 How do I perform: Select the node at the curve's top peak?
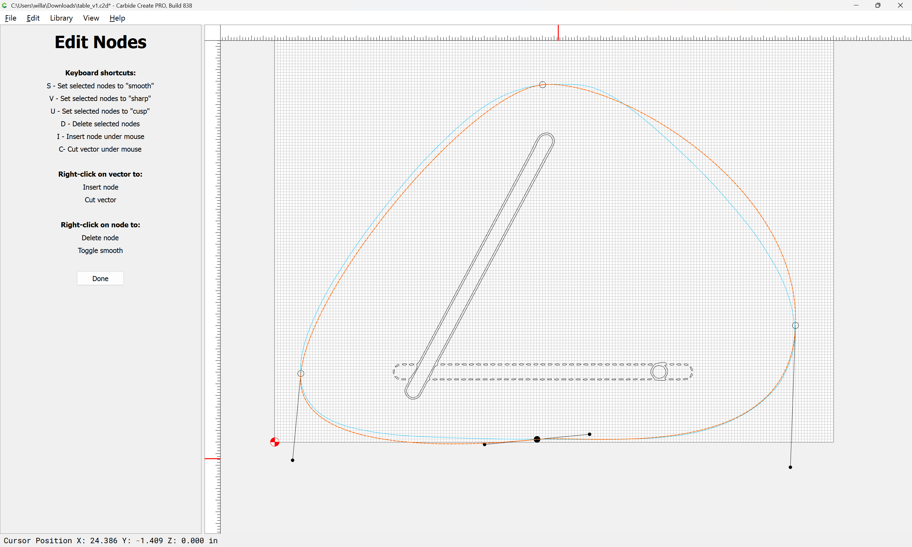tap(543, 85)
